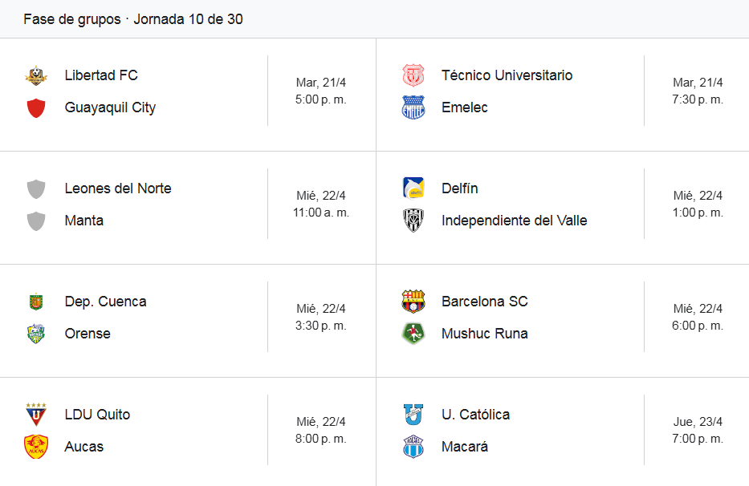
Task: Click the Fase de grupos Jornada 10 header
Action: (x=133, y=19)
